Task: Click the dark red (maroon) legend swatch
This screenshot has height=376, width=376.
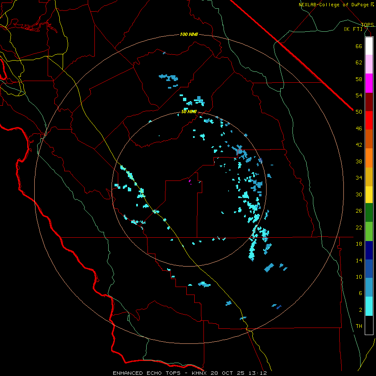Action: (x=369, y=102)
